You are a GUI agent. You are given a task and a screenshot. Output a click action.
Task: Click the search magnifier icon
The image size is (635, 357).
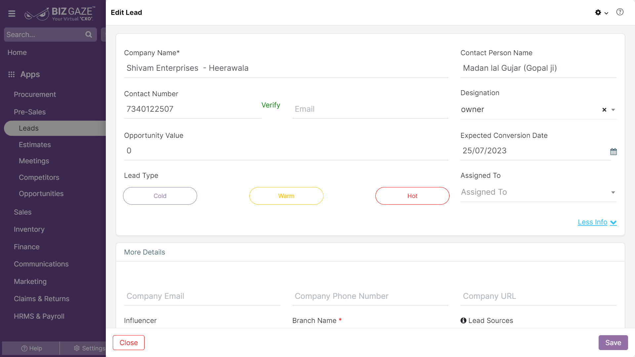pos(89,34)
